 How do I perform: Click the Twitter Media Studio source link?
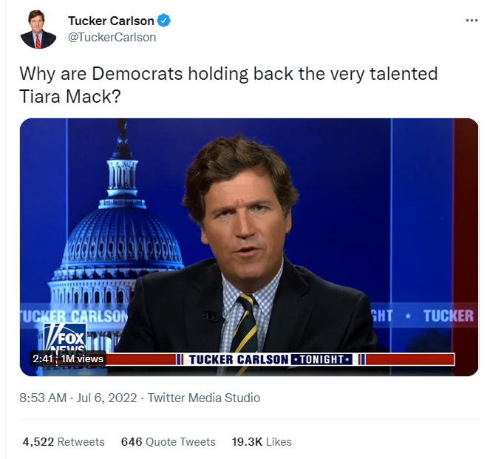coord(204,398)
